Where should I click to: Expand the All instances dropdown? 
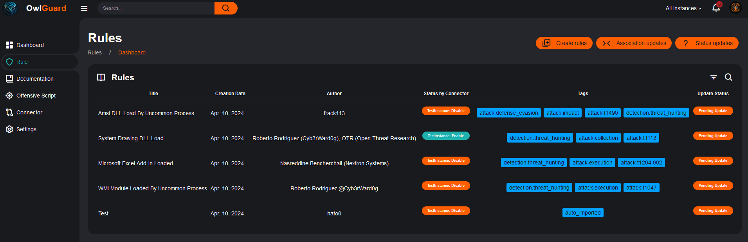pyautogui.click(x=683, y=8)
